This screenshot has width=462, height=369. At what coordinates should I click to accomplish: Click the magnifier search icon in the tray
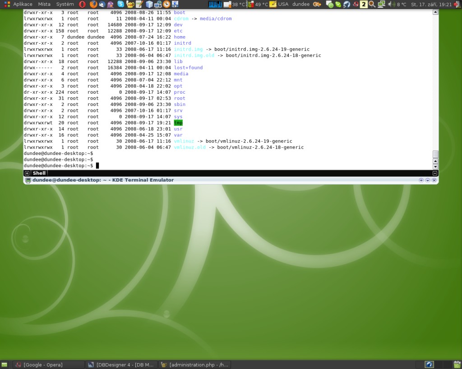point(372,4)
